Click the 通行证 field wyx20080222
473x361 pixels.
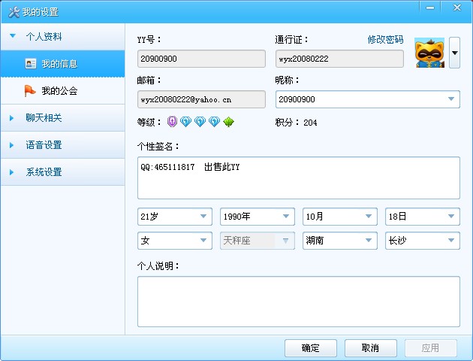coord(339,59)
